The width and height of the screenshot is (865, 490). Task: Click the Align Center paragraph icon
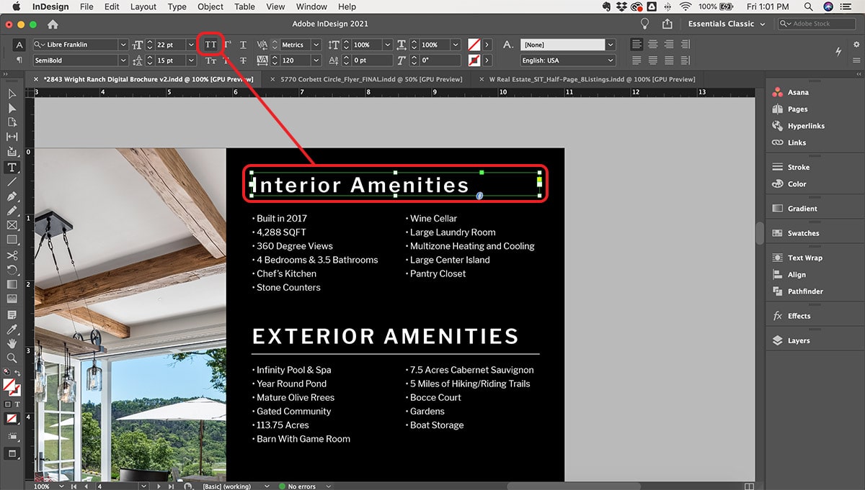653,45
